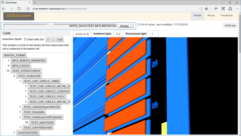
Task: Open the About page
Action: tap(211, 15)
